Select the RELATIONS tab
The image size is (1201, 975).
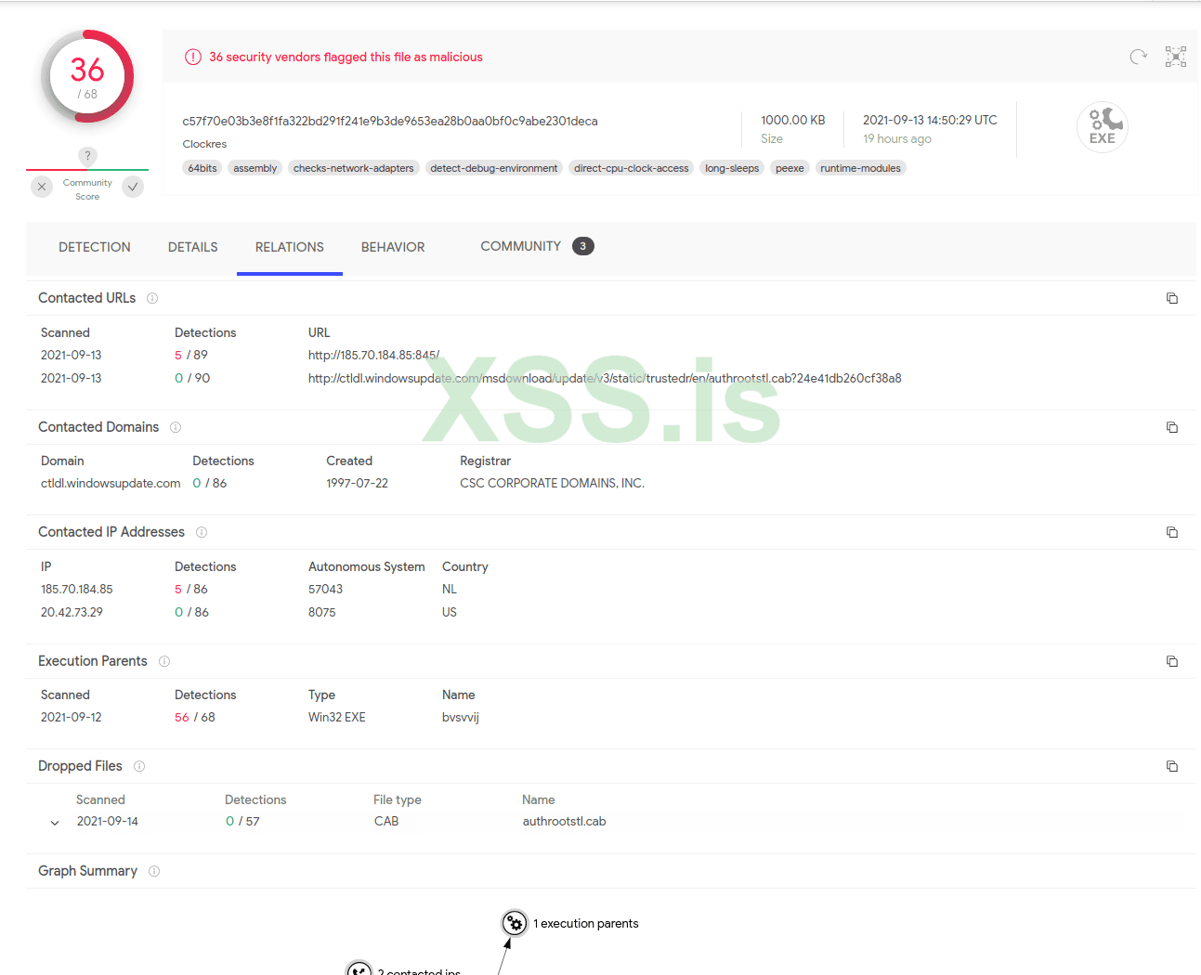pos(290,247)
